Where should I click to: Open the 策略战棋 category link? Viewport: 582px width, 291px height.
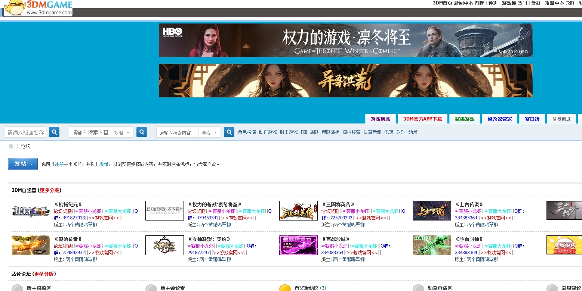coord(331,132)
